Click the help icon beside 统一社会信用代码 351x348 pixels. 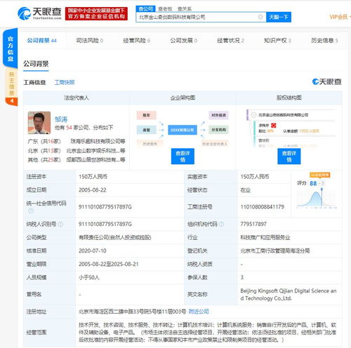31,210
